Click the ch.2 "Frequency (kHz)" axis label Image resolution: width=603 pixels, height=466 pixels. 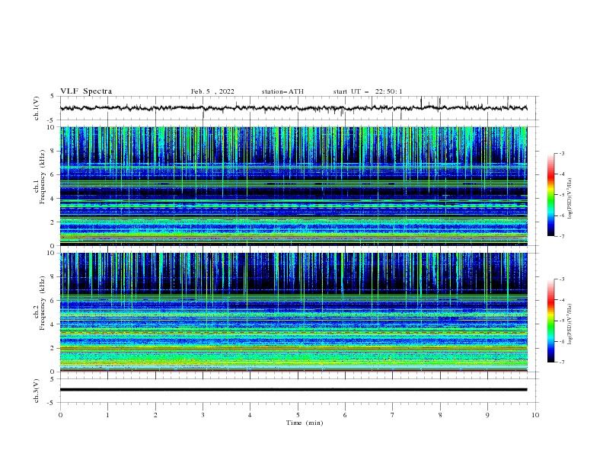point(42,303)
